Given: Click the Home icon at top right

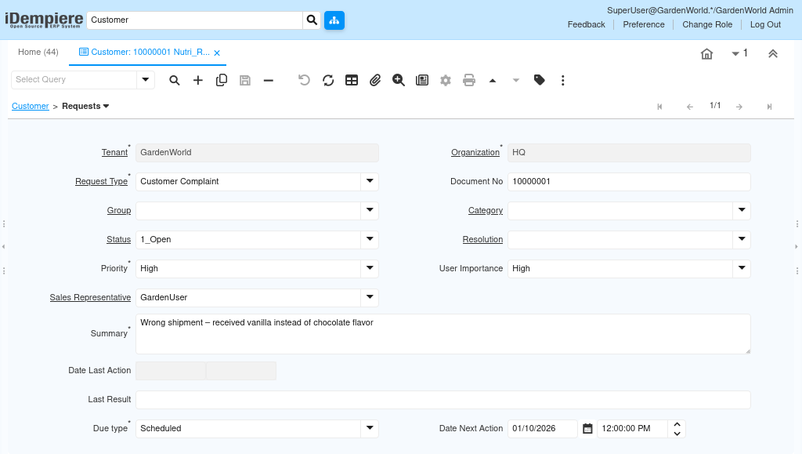Looking at the screenshot, I should [x=706, y=53].
